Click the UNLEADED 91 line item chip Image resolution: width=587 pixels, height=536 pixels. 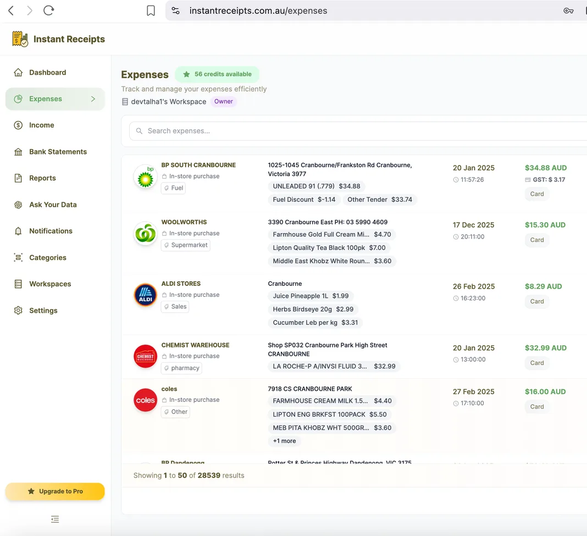tap(317, 186)
